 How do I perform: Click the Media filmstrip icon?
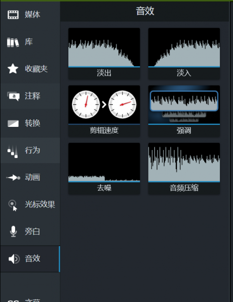[13, 15]
